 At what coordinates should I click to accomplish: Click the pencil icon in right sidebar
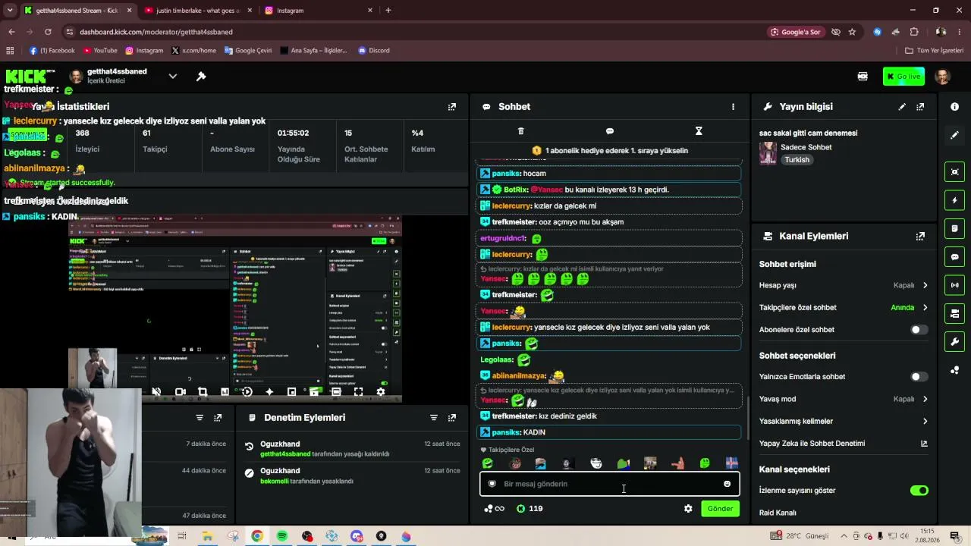tap(954, 135)
